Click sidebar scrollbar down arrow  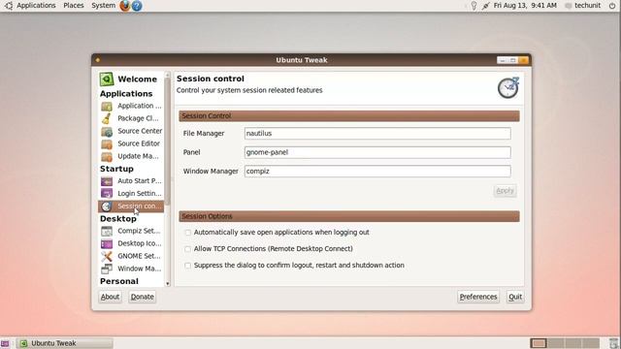pos(168,284)
